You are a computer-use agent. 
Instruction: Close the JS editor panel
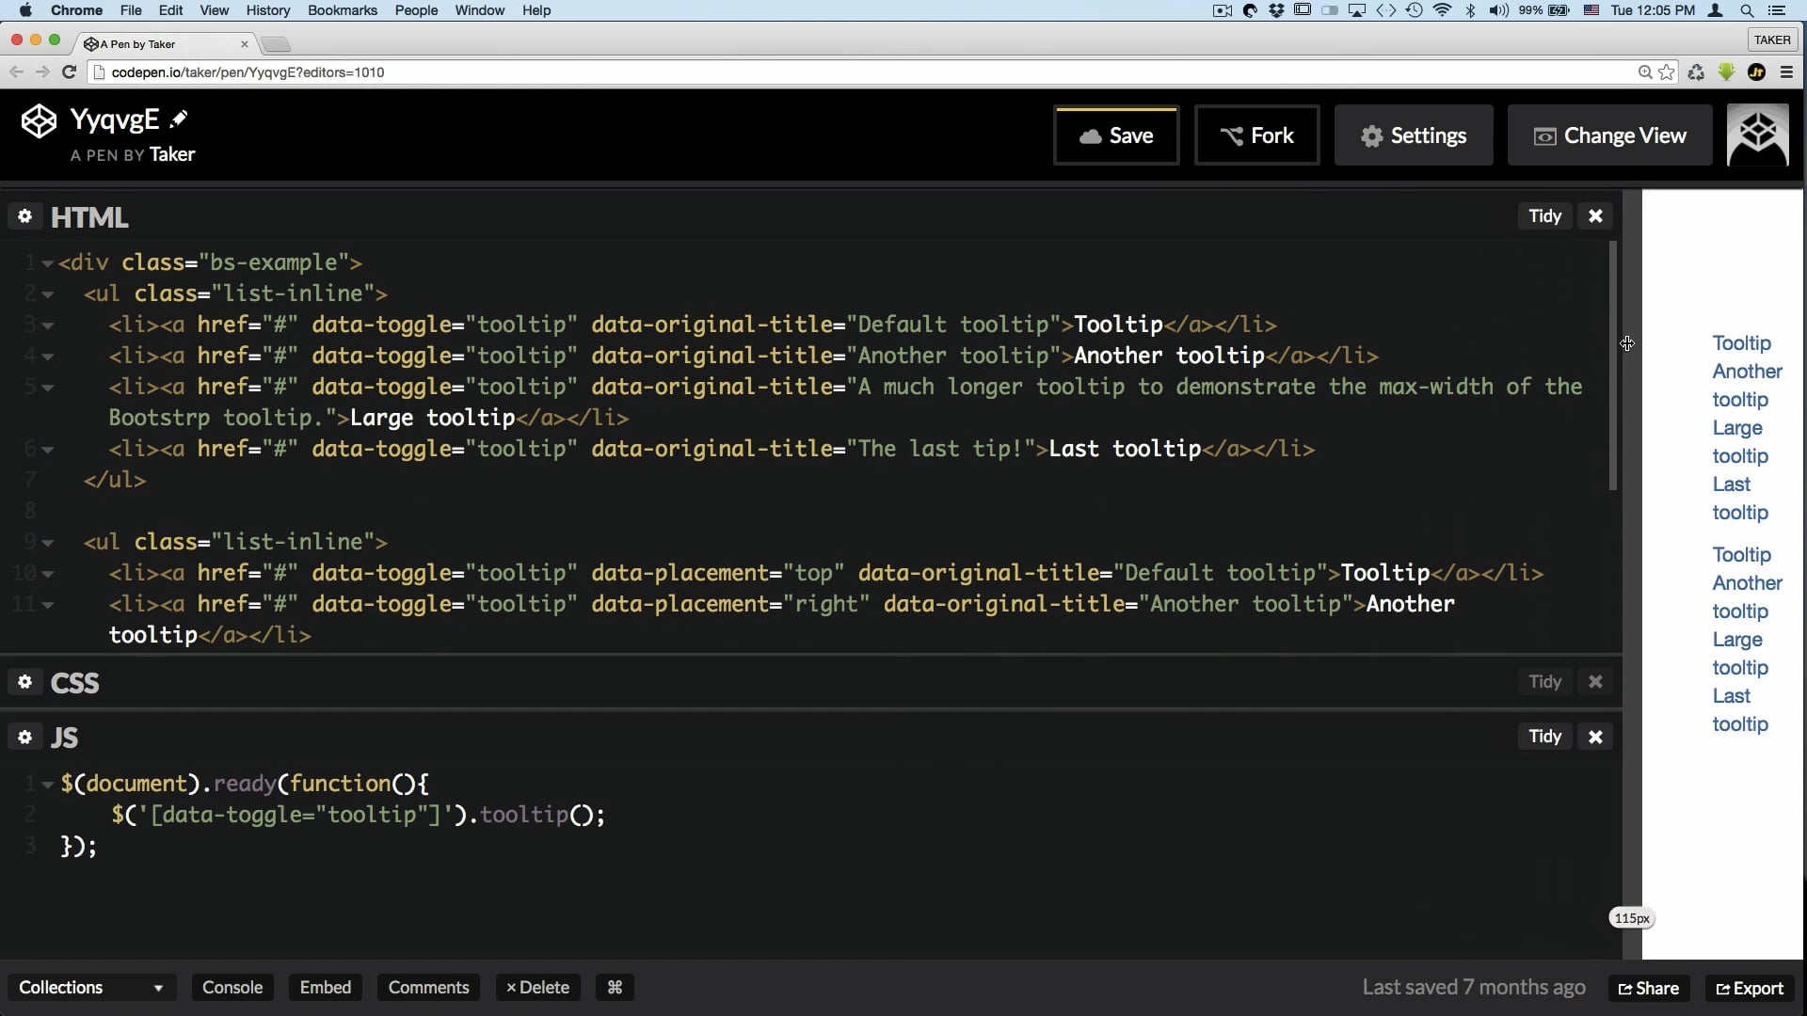point(1595,737)
